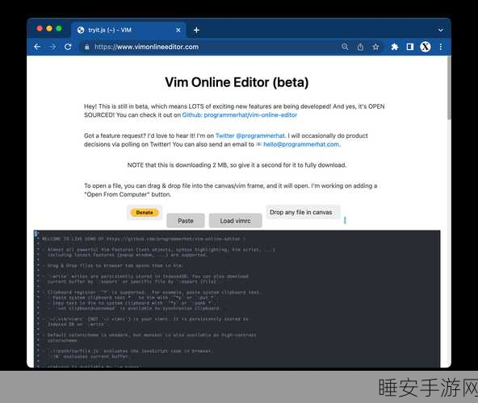Expand the tab search chevron

pyautogui.click(x=441, y=30)
